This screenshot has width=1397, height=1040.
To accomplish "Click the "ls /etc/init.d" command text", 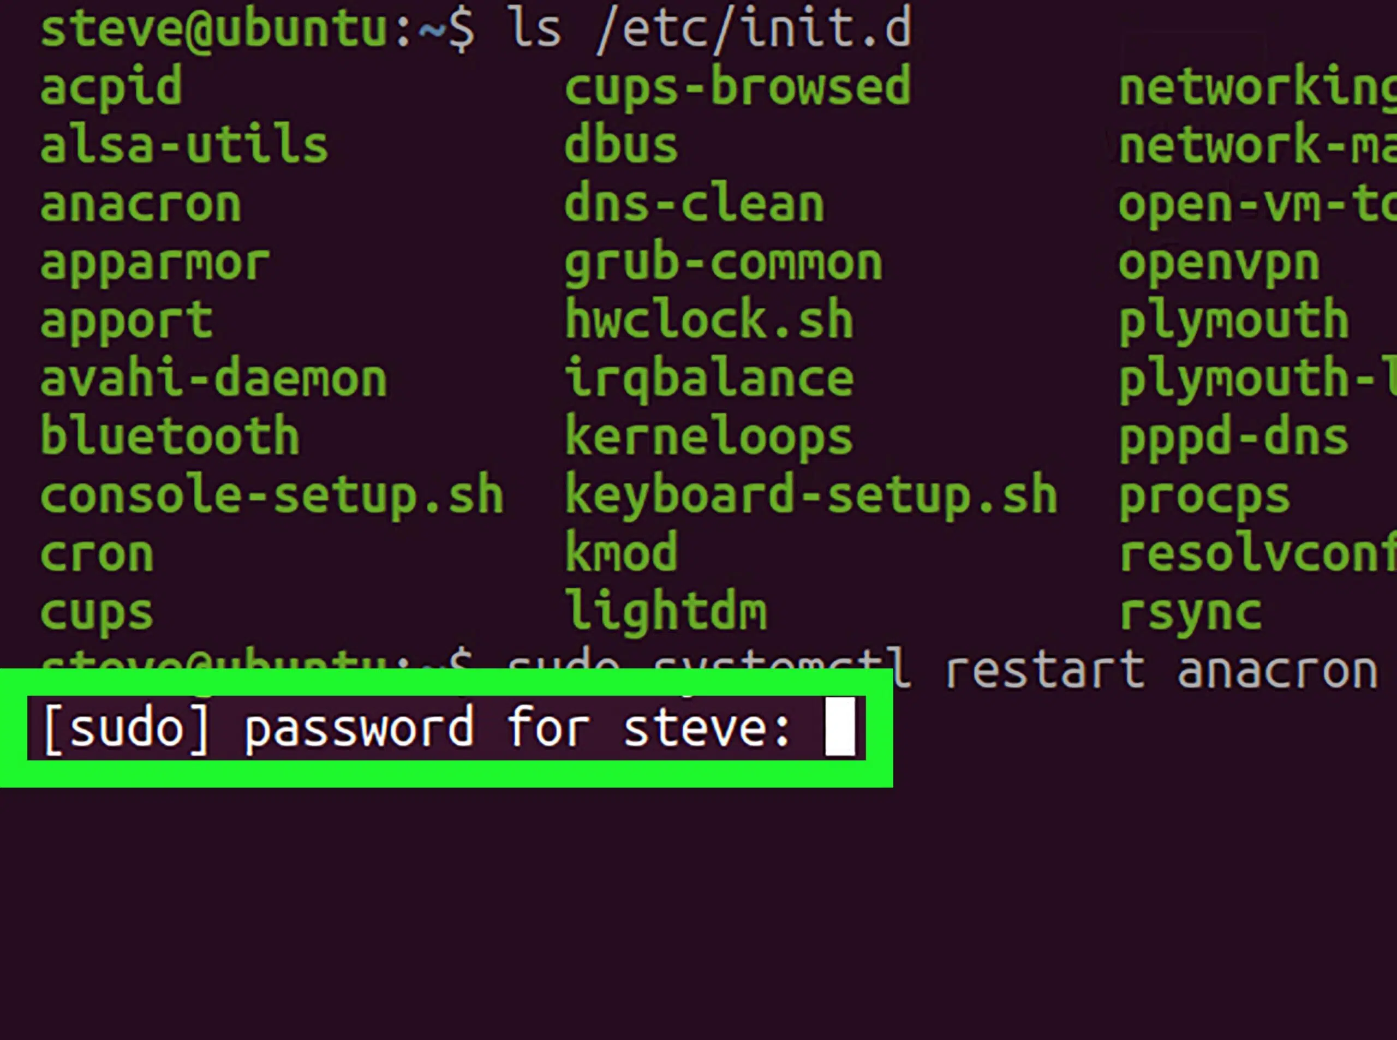I will pyautogui.click(x=709, y=29).
